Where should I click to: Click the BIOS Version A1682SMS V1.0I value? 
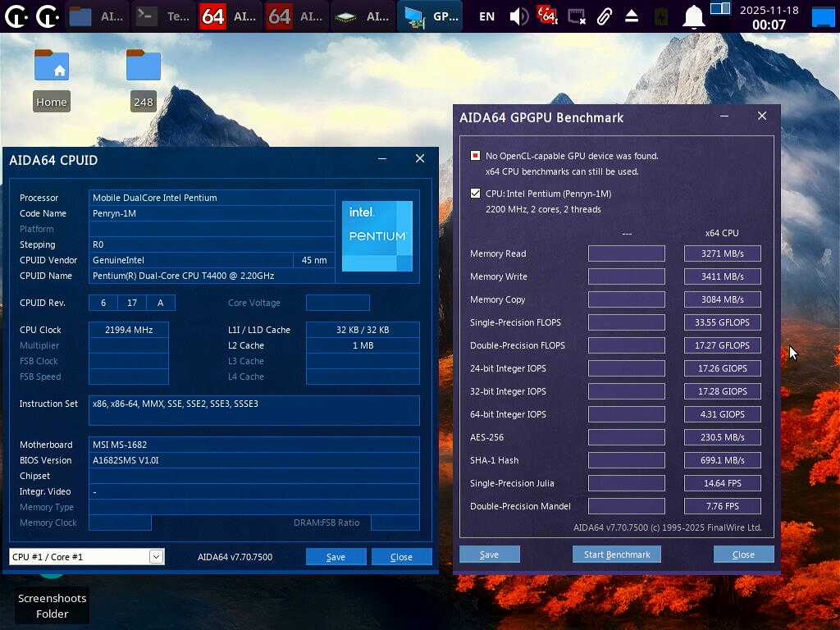pos(254,460)
